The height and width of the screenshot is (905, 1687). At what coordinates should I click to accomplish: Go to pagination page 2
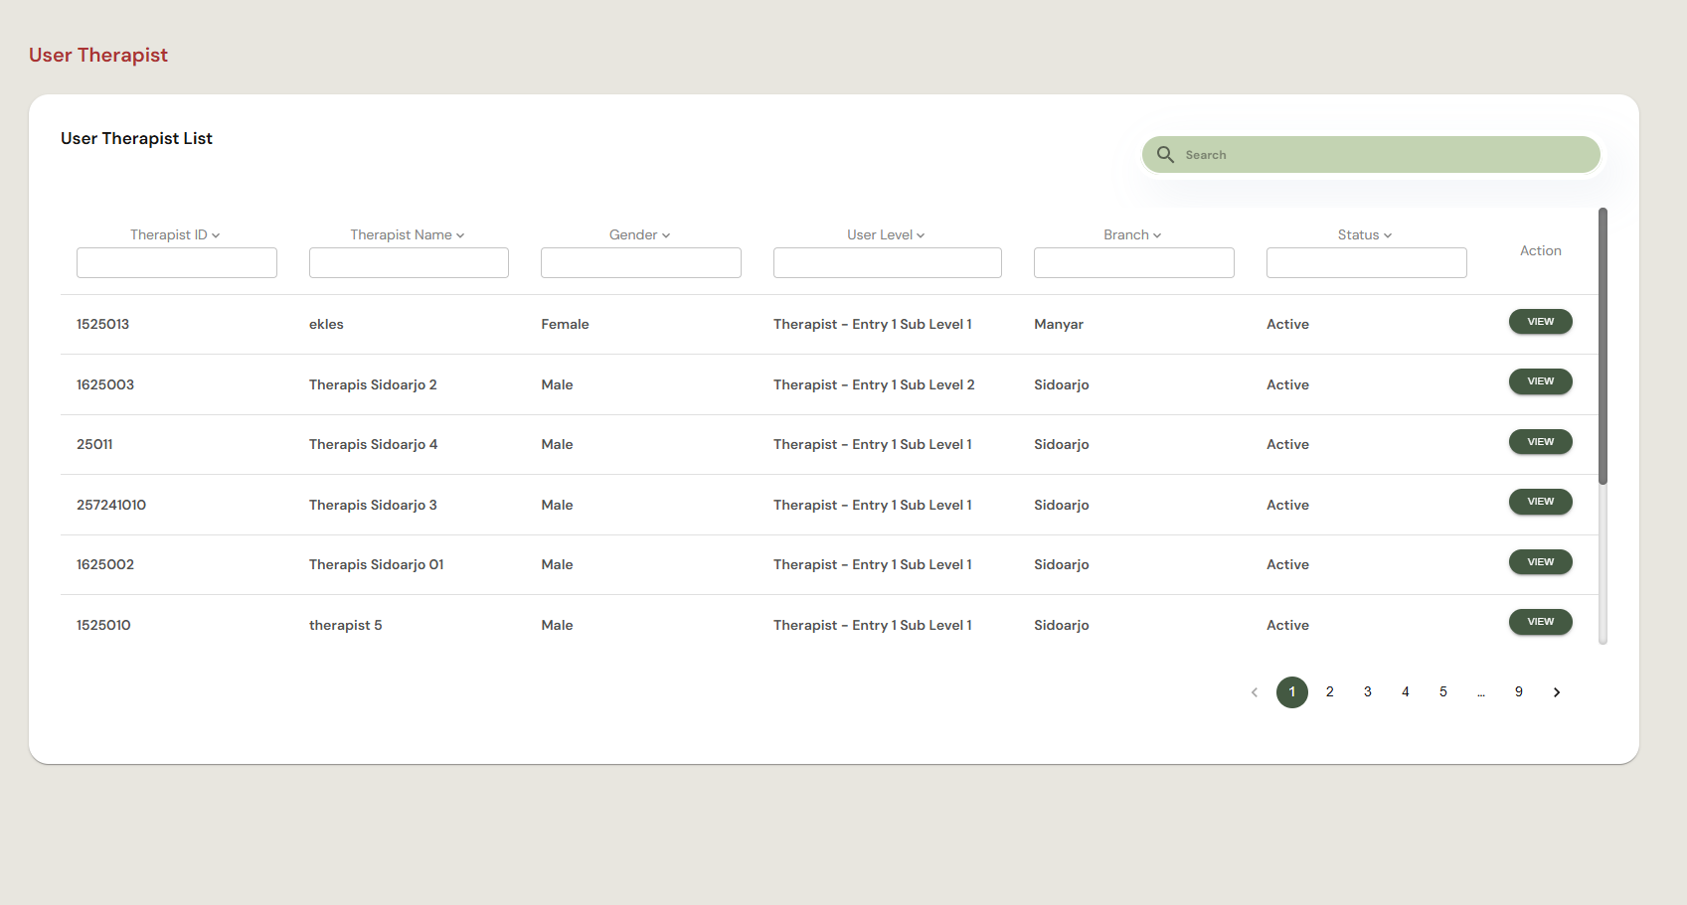click(x=1330, y=692)
